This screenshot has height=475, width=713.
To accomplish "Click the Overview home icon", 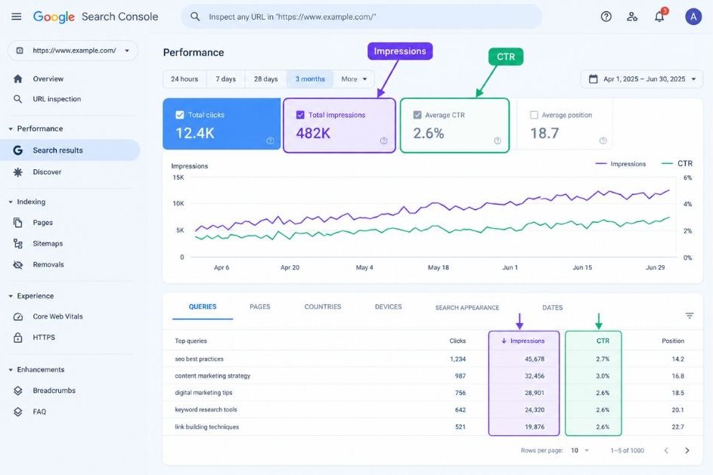I will point(17,79).
